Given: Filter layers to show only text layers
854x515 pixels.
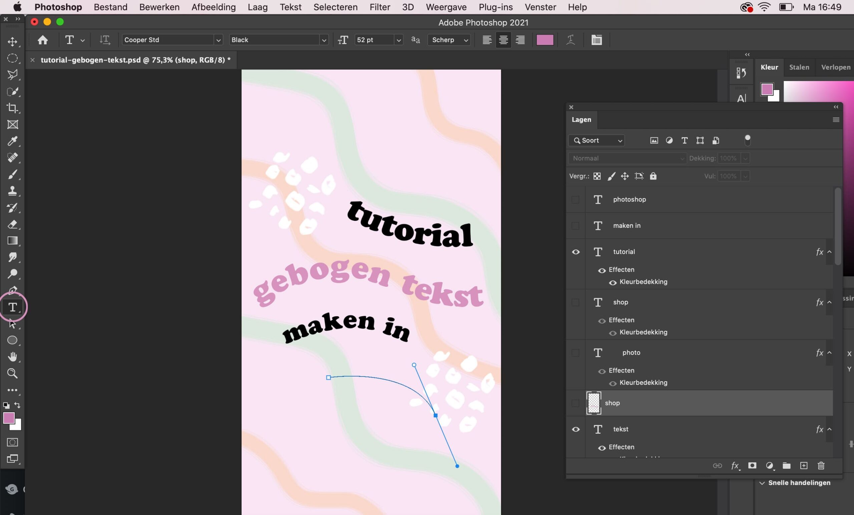Looking at the screenshot, I should click(685, 141).
